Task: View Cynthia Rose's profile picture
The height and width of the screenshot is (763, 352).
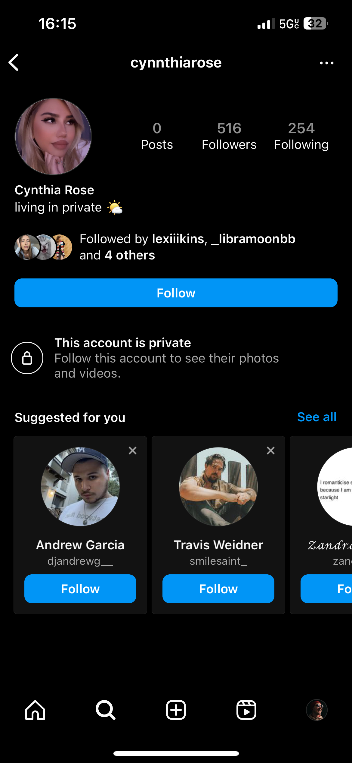Action: [x=53, y=137]
